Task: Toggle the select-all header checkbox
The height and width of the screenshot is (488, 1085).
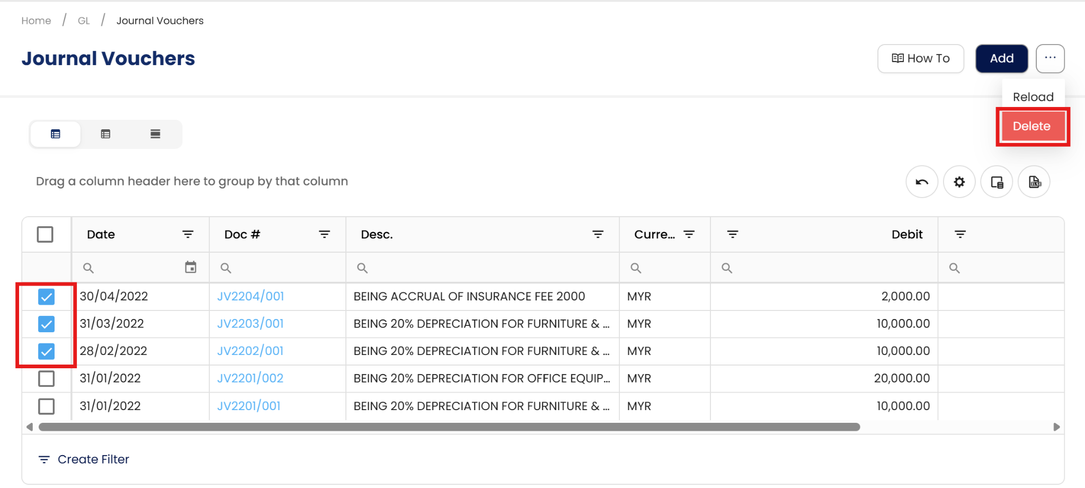Action: coord(46,234)
